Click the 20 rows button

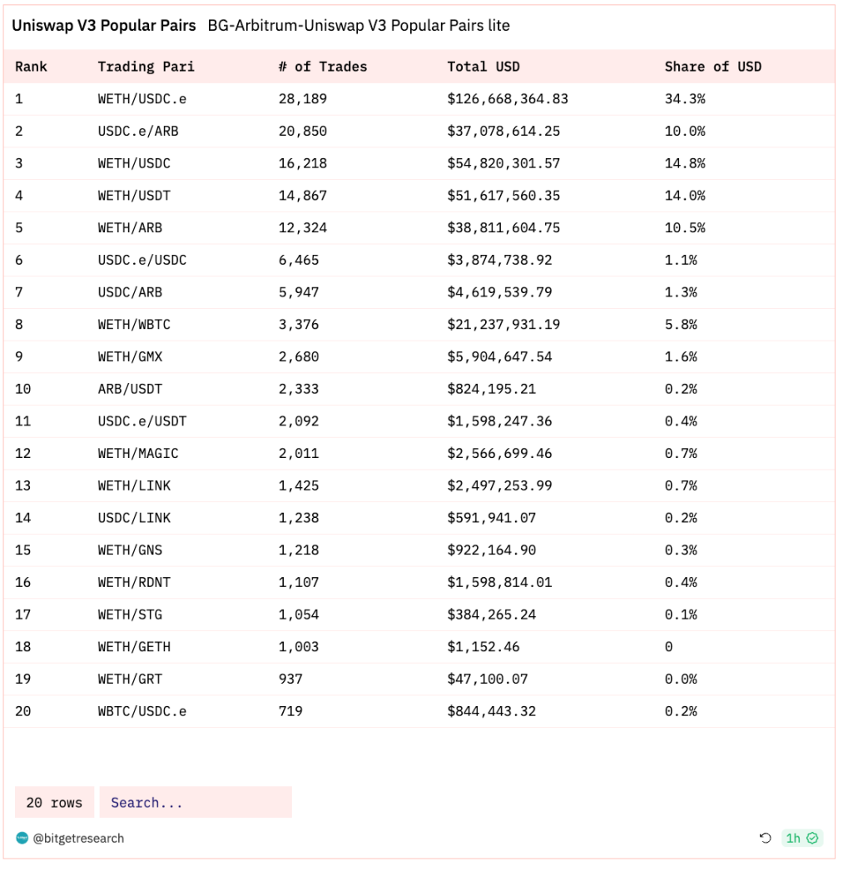click(53, 802)
